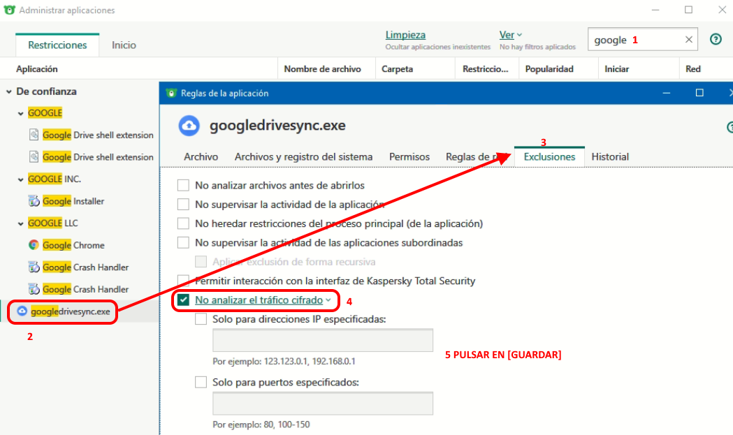Collapse the GOOGLE LLC group
This screenshot has width=733, height=435.
[x=20, y=223]
